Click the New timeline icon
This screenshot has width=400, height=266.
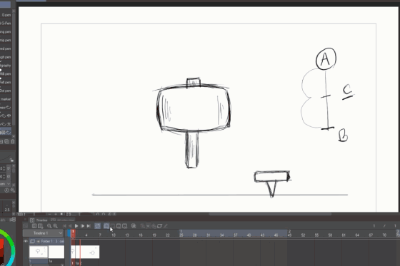(34, 226)
